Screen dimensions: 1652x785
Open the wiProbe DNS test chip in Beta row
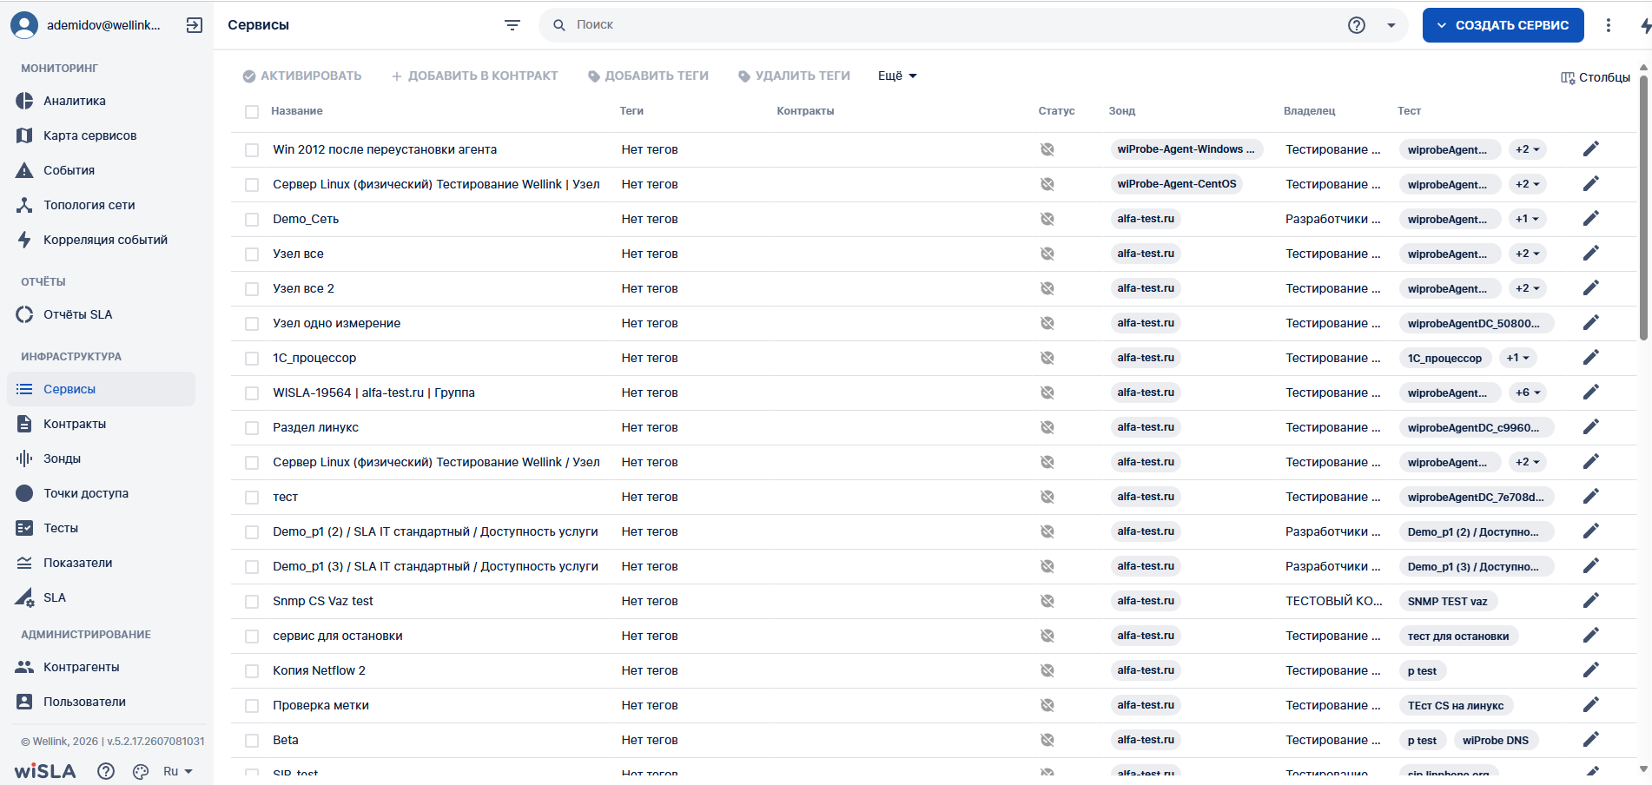pos(1496,740)
